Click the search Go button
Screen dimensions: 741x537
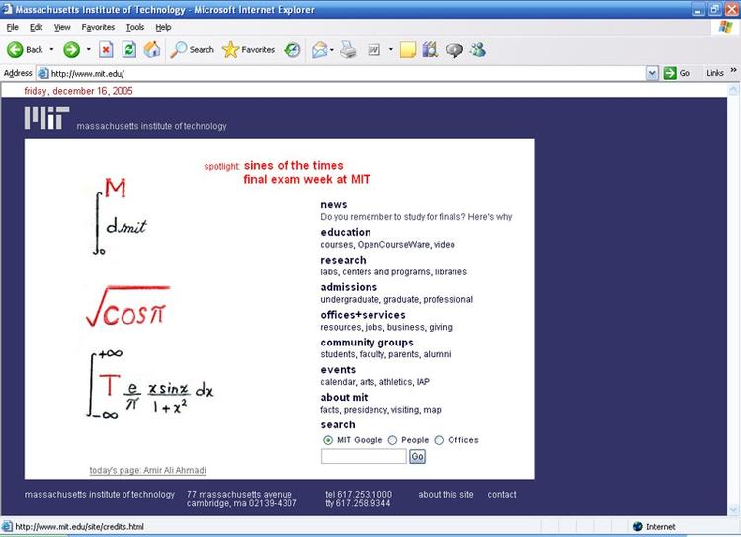pyautogui.click(x=417, y=456)
